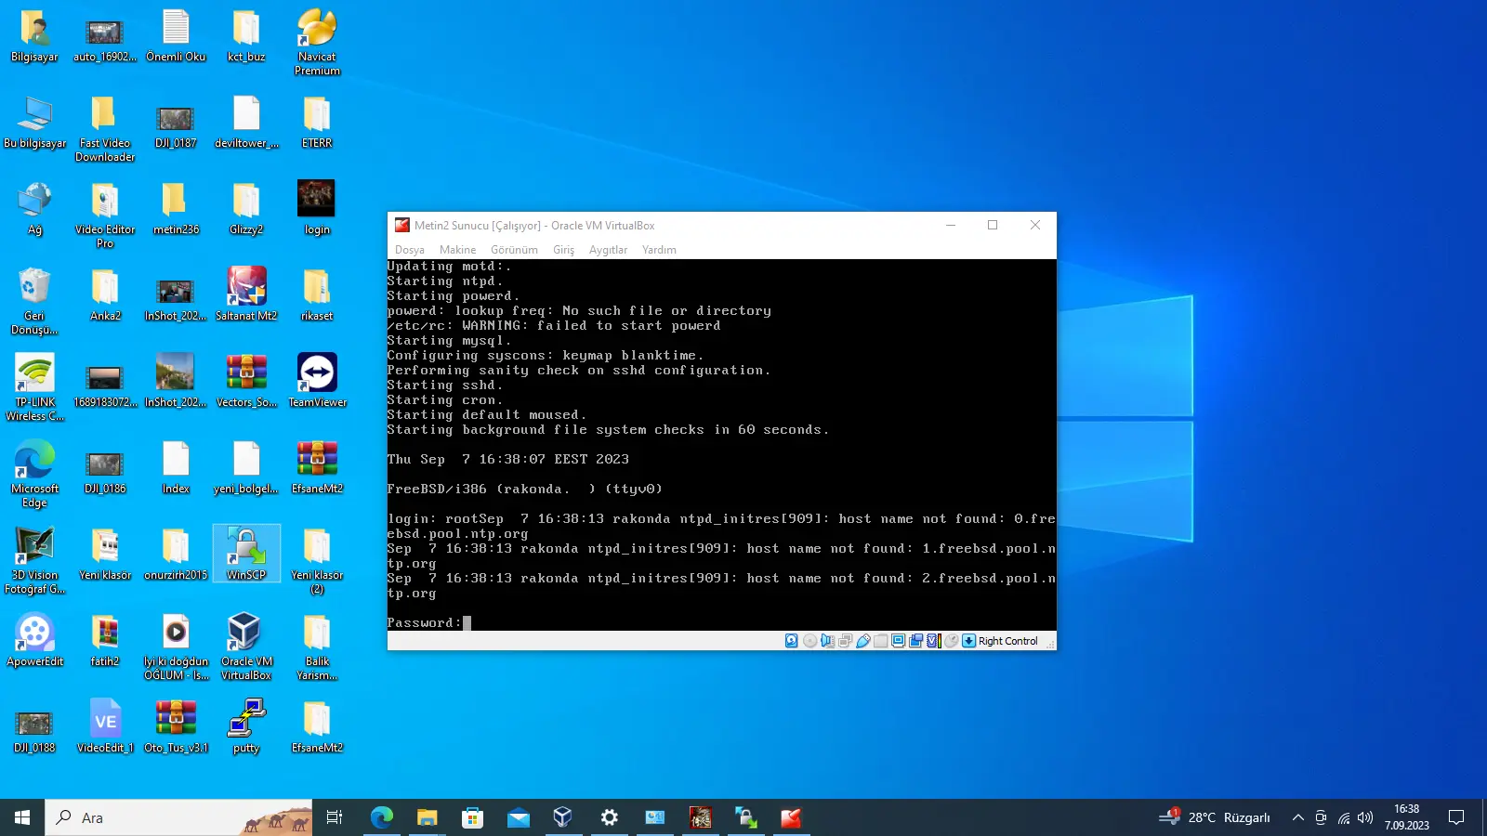Select the Oto_Tus_v3.1 archive icon
Screen dimensions: 1487x836
(176, 726)
